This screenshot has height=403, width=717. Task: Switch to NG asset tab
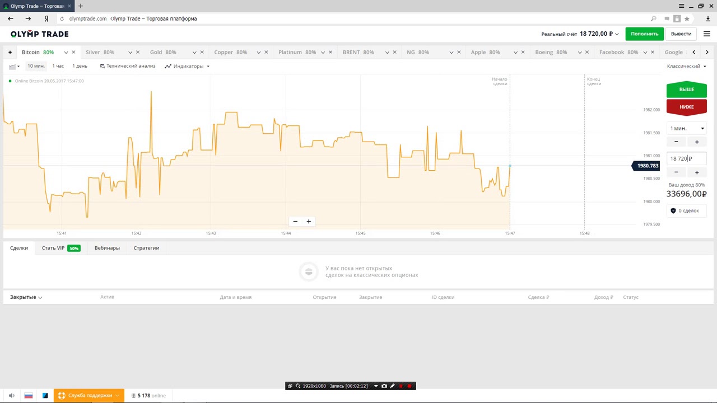(417, 52)
